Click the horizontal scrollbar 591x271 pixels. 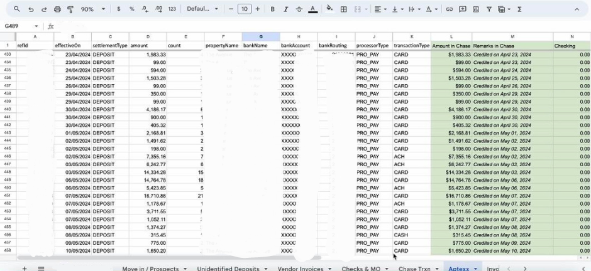pos(169,258)
